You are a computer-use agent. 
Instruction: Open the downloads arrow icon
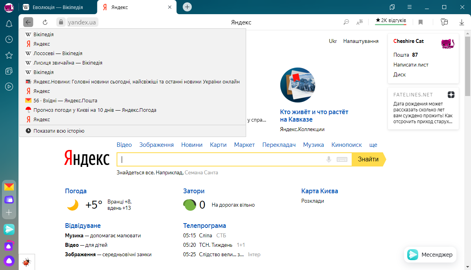point(462,22)
